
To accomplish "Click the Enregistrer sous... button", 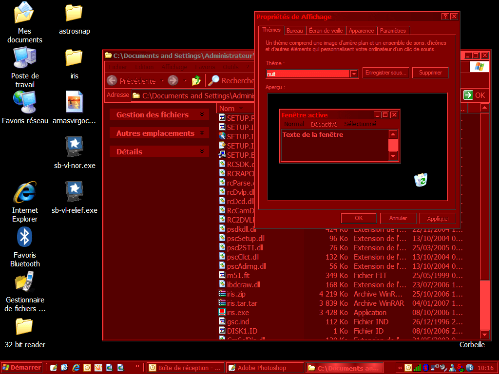I will tap(386, 73).
